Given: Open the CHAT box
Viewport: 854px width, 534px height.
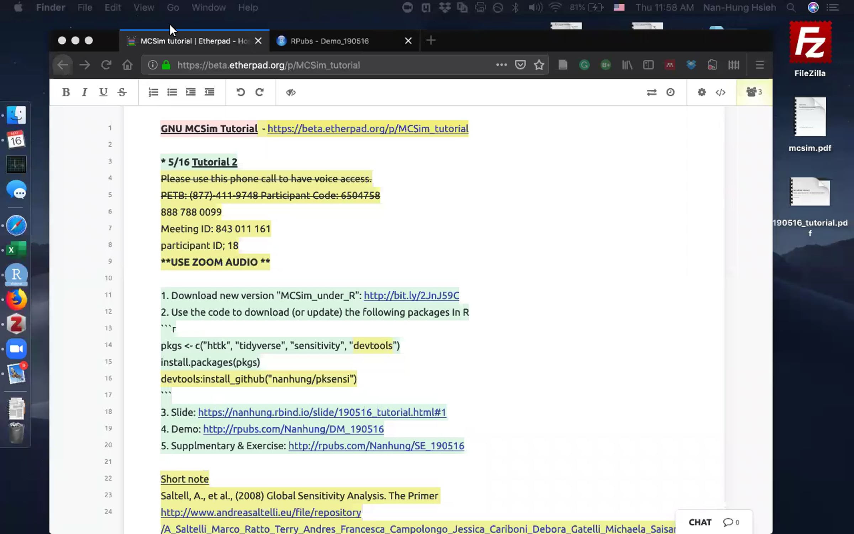Looking at the screenshot, I should (714, 522).
